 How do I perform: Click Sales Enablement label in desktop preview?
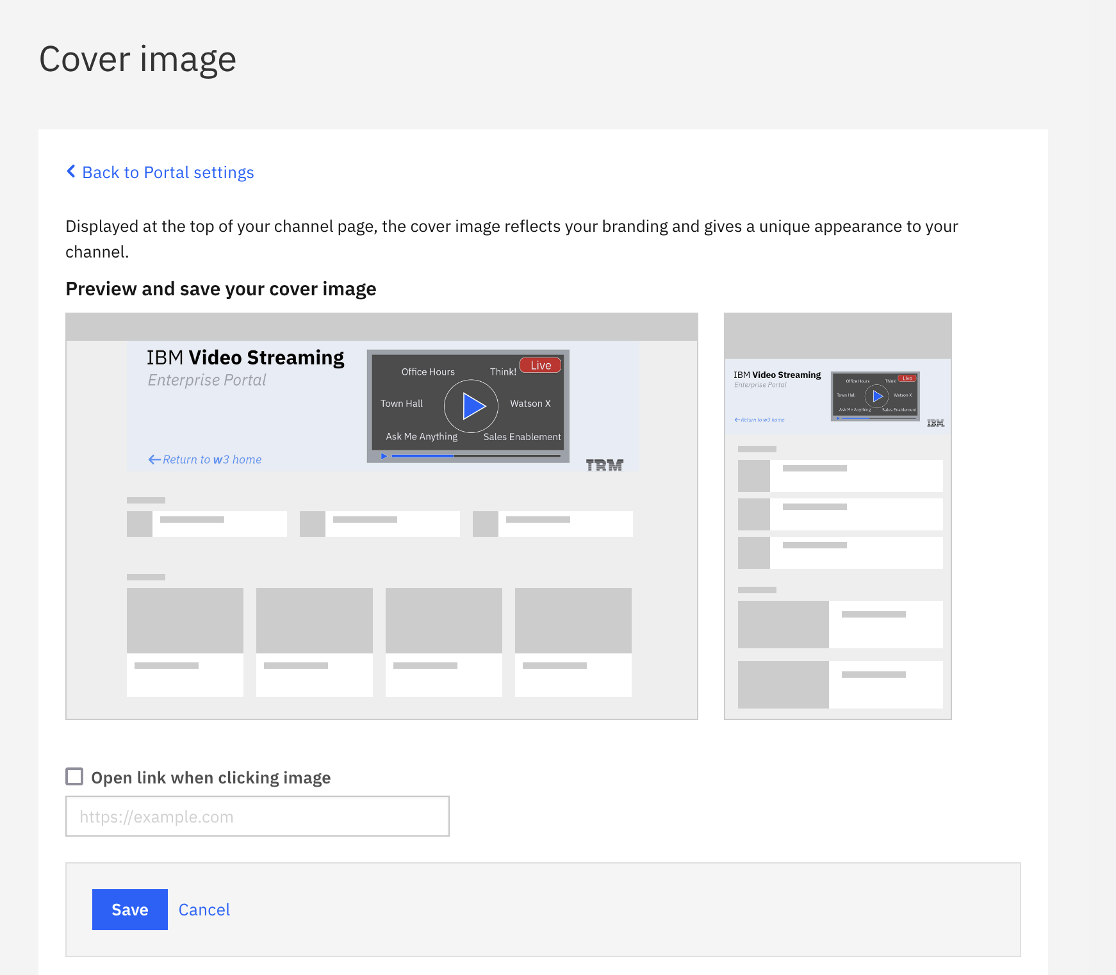tap(522, 437)
